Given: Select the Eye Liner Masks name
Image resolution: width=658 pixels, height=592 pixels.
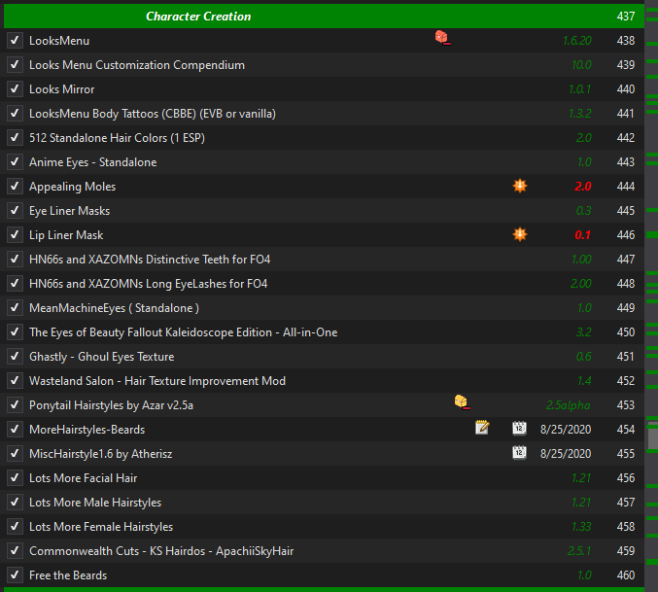Looking at the screenshot, I should tap(69, 212).
